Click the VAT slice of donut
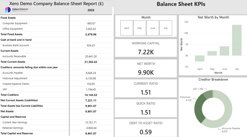The image size is (247, 137). [x=208, y=94]
